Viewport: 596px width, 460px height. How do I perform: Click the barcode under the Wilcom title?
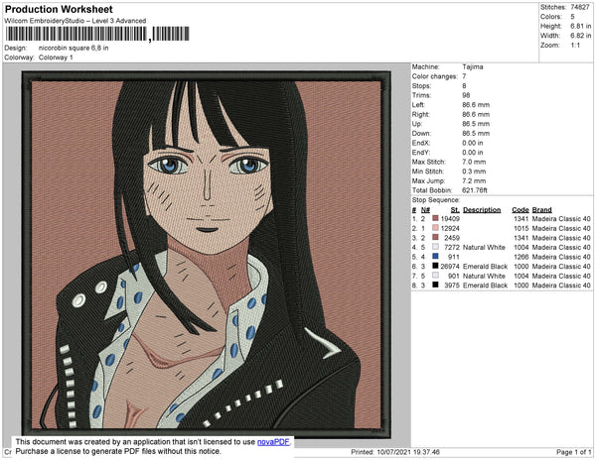click(x=97, y=34)
